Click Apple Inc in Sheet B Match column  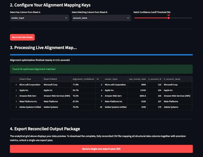[x=57, y=90]
